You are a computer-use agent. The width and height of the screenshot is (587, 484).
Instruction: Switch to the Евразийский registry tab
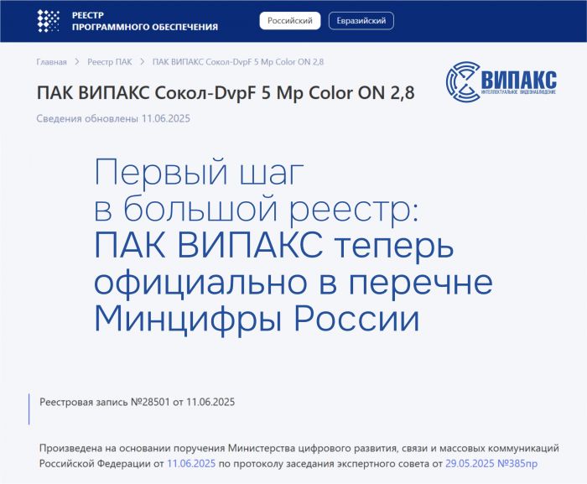(359, 21)
